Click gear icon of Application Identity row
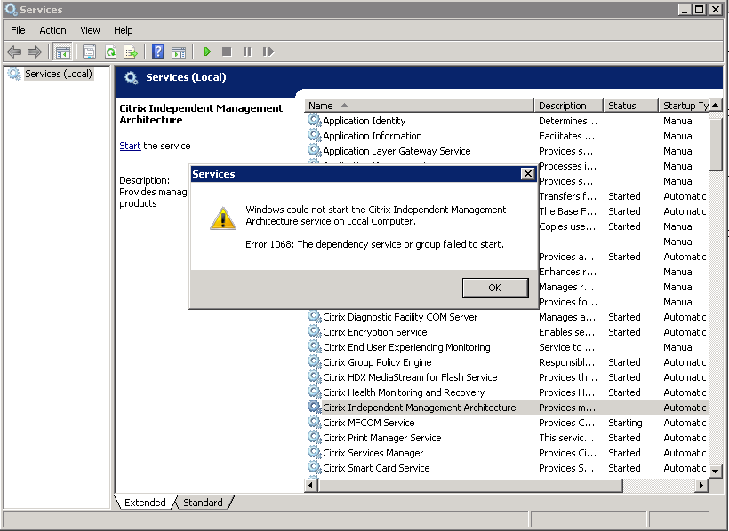The image size is (729, 531). pos(315,120)
